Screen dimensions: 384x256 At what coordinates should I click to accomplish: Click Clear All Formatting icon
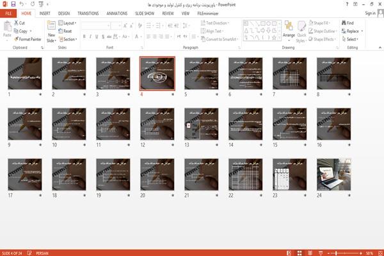[140, 26]
